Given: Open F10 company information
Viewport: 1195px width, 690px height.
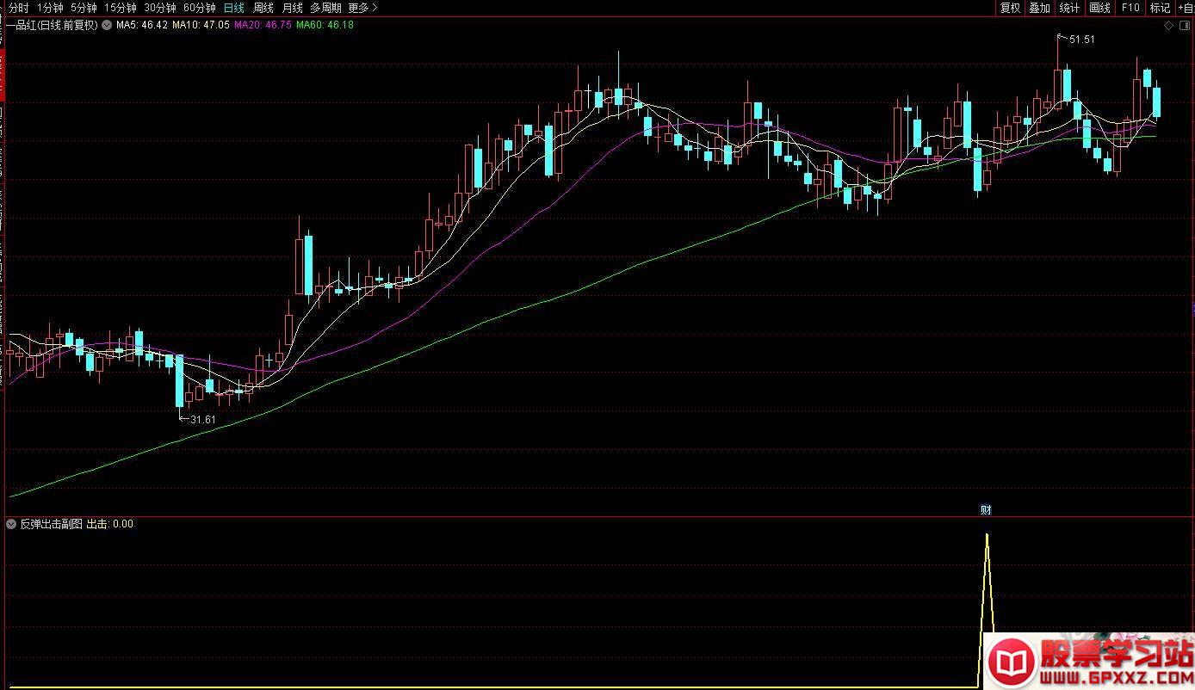Looking at the screenshot, I should click(1130, 8).
